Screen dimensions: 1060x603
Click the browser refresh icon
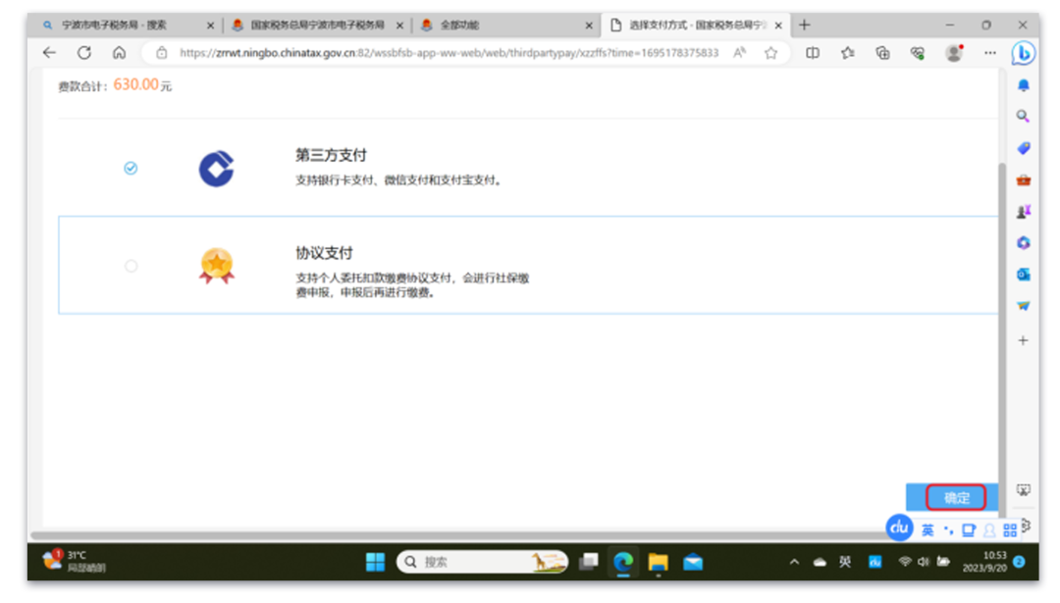click(x=84, y=53)
